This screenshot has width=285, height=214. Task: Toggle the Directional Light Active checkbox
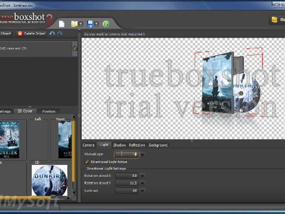87,162
